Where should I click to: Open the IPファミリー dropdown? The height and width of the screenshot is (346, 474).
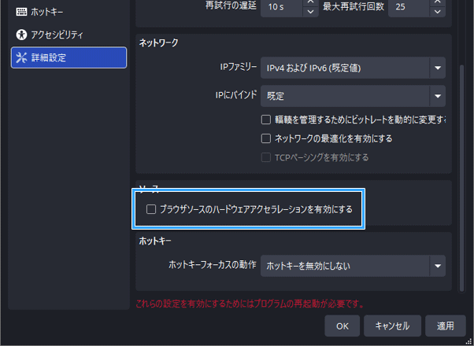tap(353, 68)
